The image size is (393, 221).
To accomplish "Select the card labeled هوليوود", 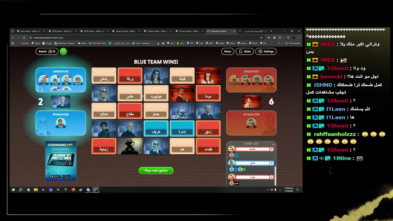I will (156, 93).
